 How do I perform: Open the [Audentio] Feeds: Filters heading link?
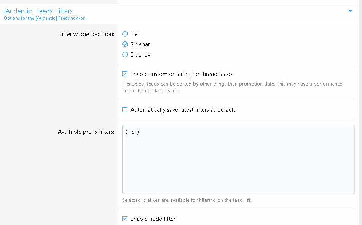pos(38,11)
